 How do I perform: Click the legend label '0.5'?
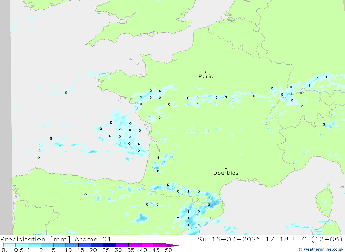tap(19, 250)
